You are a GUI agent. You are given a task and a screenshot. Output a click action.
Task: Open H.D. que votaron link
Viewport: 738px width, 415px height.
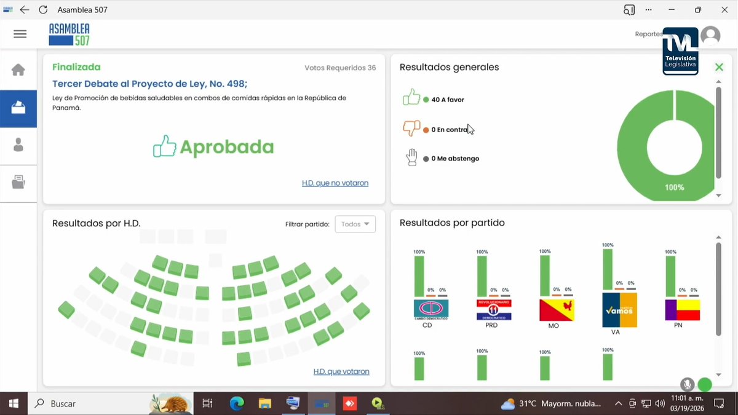click(x=341, y=371)
